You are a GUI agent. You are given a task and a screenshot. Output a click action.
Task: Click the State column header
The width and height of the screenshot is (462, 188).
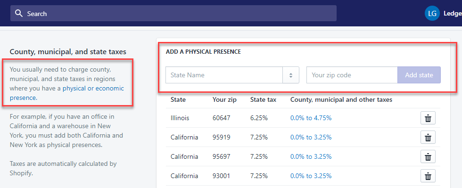(x=178, y=100)
